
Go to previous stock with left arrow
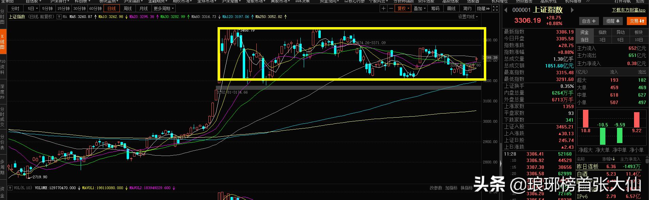(506, 10)
